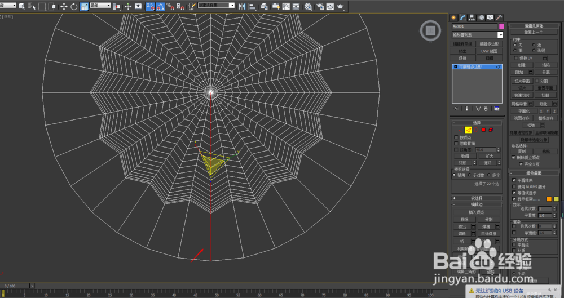Toggle Angle Snap icon
Viewport: 564px width, 298px height.
[160, 6]
